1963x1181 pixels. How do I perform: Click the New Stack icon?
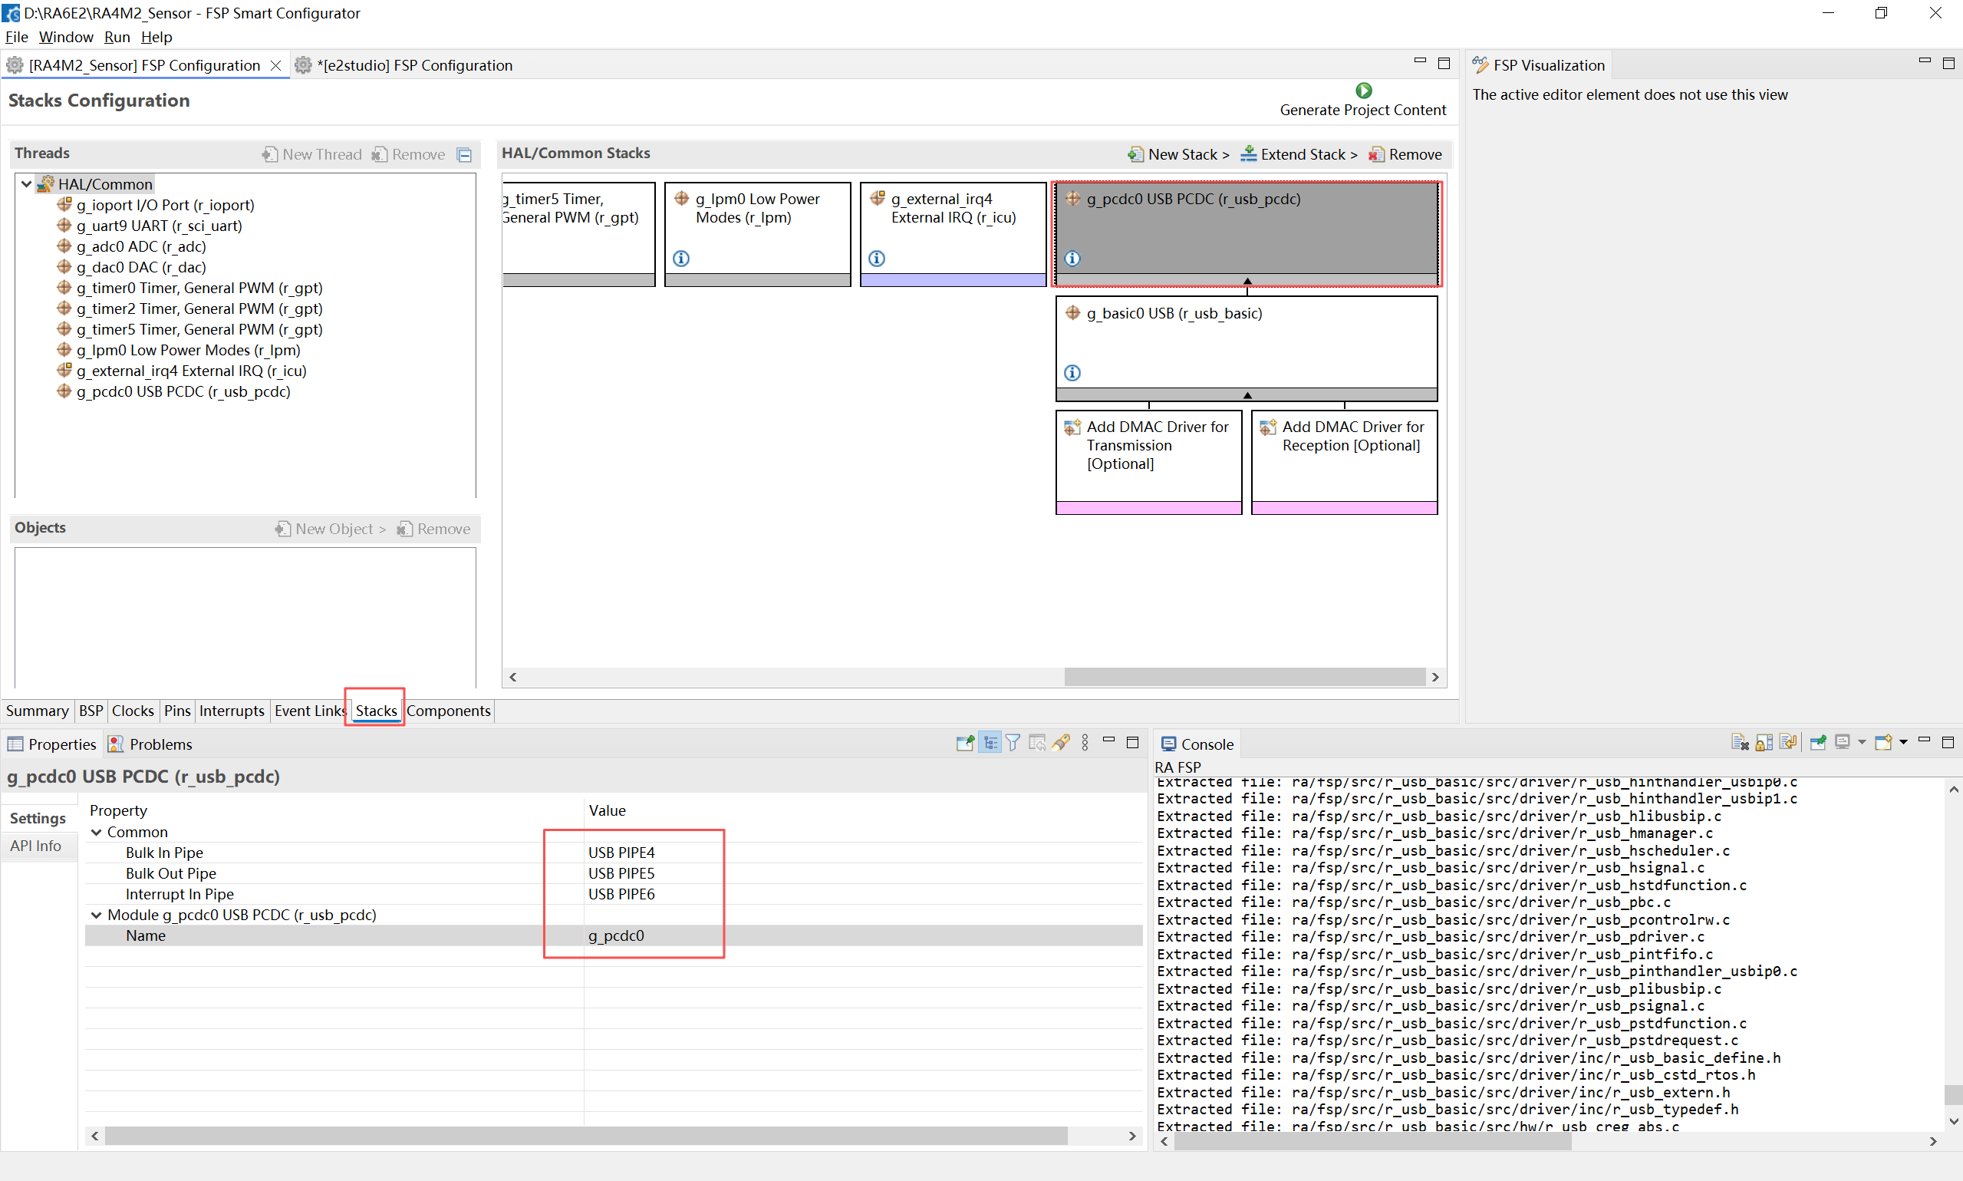(x=1136, y=154)
